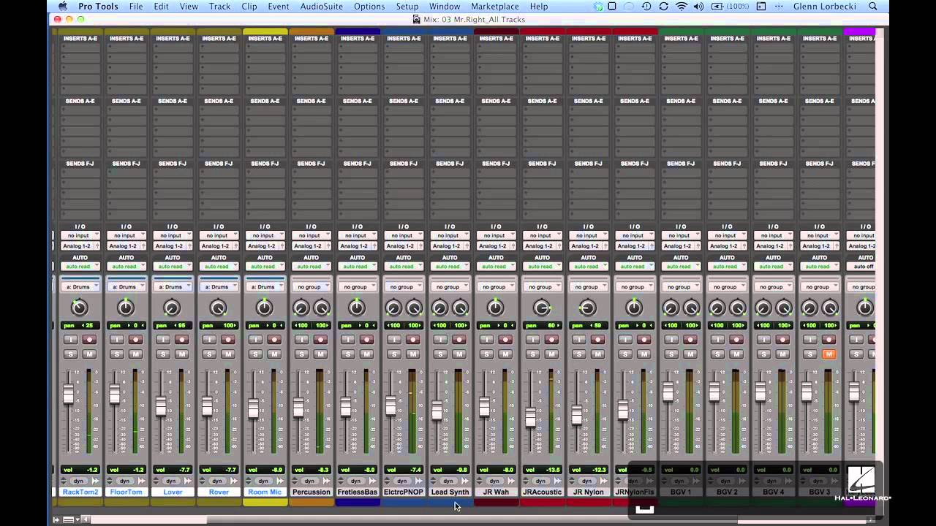The height and width of the screenshot is (526, 936).
Task: Open Time Machine icon in menu bar
Action: tap(646, 7)
